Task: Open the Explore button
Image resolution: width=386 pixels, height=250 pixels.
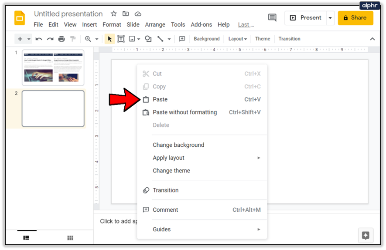Action: pyautogui.click(x=366, y=236)
